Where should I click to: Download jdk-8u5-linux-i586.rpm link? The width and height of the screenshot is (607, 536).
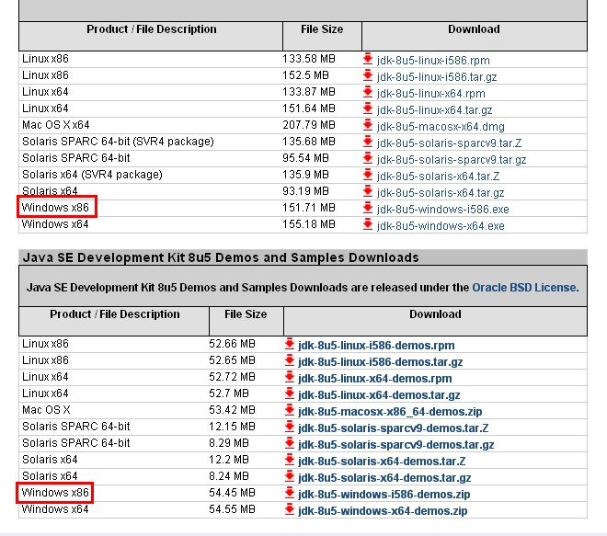click(433, 61)
